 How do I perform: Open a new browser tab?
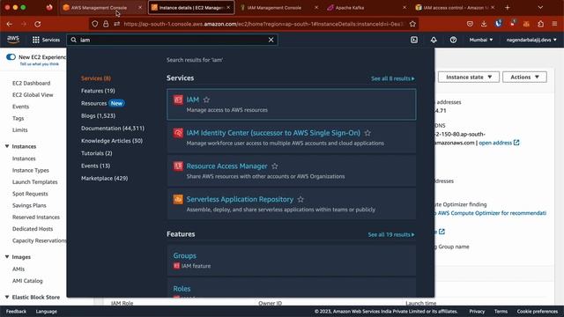pyautogui.click(x=508, y=8)
